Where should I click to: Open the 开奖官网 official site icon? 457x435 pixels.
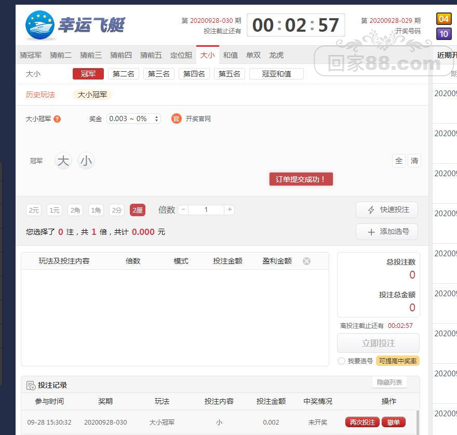click(x=176, y=119)
